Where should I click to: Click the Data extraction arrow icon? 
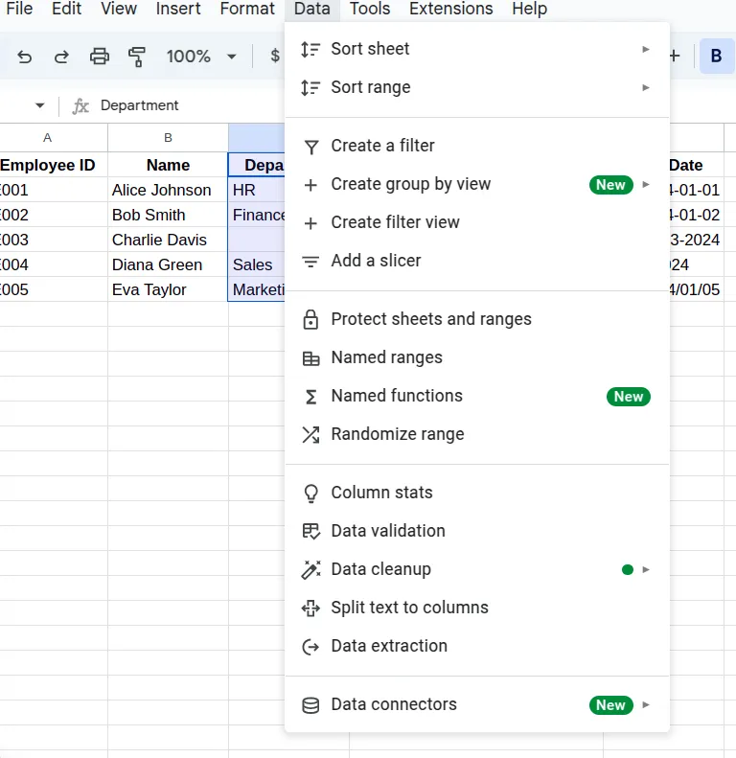[x=310, y=646]
